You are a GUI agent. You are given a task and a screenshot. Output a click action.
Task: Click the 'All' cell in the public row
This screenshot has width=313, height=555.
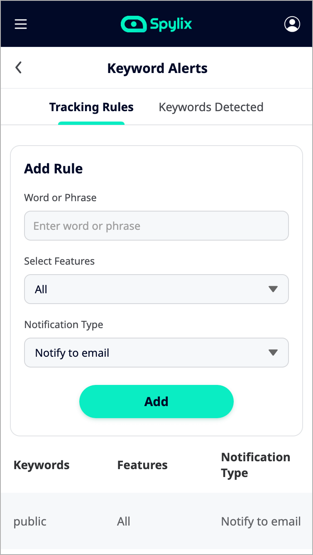point(124,521)
